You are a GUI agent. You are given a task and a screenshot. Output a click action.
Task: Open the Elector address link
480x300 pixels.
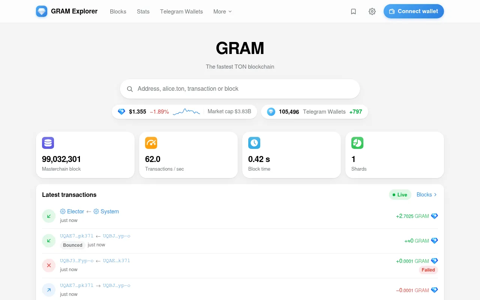click(x=72, y=211)
